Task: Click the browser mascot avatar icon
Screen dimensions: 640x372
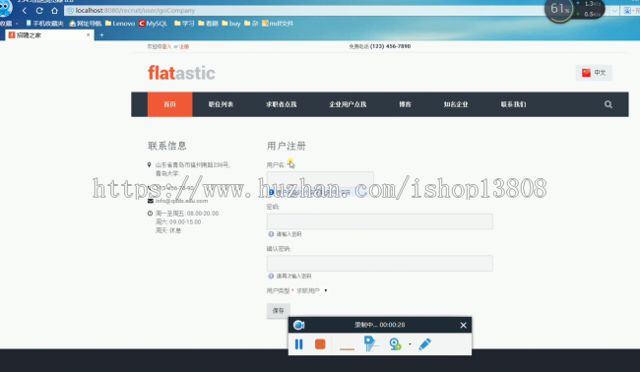Action: (x=5, y=9)
